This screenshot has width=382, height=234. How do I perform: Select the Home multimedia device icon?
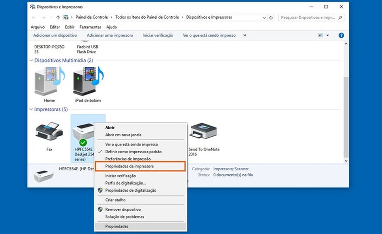point(49,81)
